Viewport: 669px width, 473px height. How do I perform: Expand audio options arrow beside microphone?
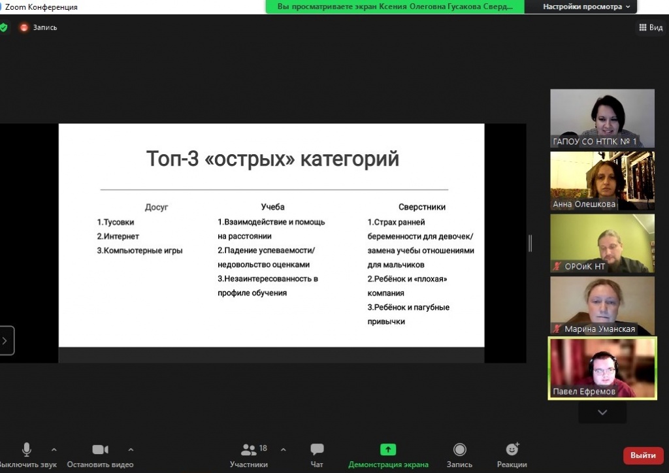[54, 449]
